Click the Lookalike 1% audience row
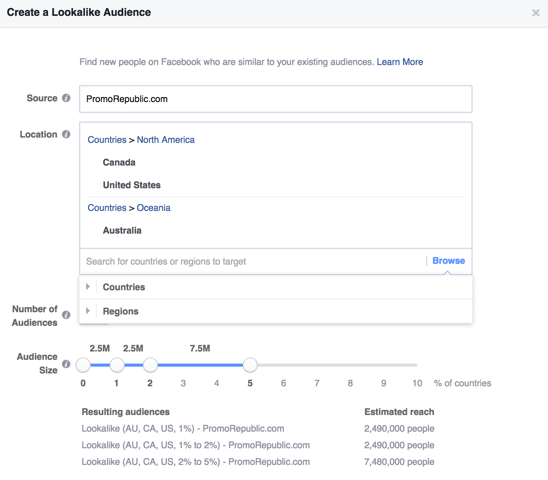The width and height of the screenshot is (548, 480). [x=183, y=429]
